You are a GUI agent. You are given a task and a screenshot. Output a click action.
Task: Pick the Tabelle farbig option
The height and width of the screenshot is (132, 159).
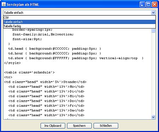[x=79, y=26]
